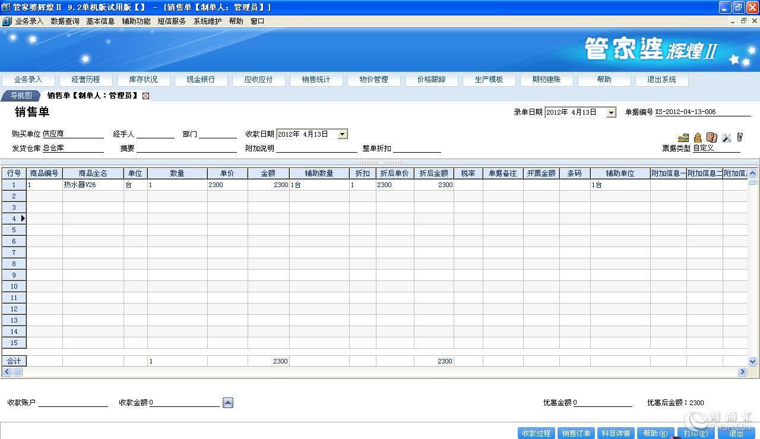Select row header number 4
This screenshot has width=760, height=439.
14,219
